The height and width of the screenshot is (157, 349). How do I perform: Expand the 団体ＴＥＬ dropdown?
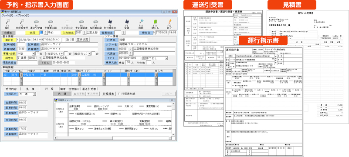pos(166,58)
